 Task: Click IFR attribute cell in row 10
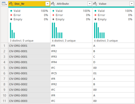point(71,95)
